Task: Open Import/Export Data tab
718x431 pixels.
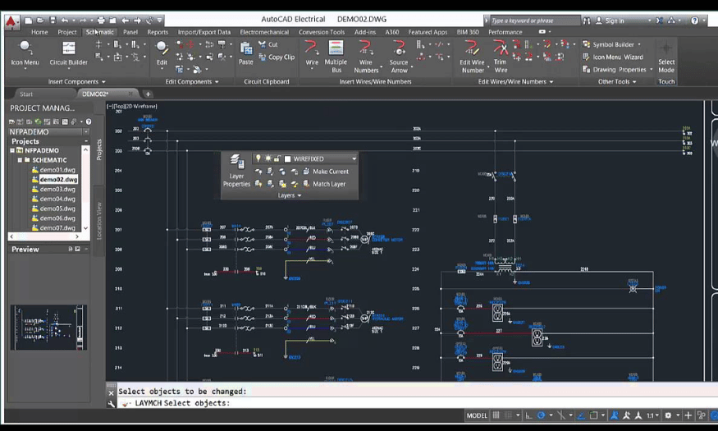Action: point(204,32)
